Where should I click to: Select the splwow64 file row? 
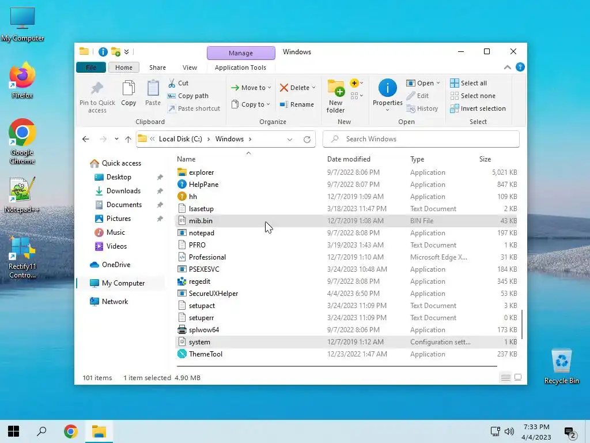pyautogui.click(x=346, y=330)
